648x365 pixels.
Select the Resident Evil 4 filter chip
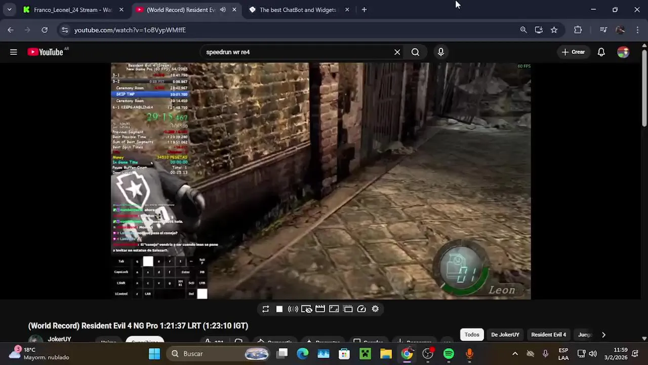tap(548, 335)
